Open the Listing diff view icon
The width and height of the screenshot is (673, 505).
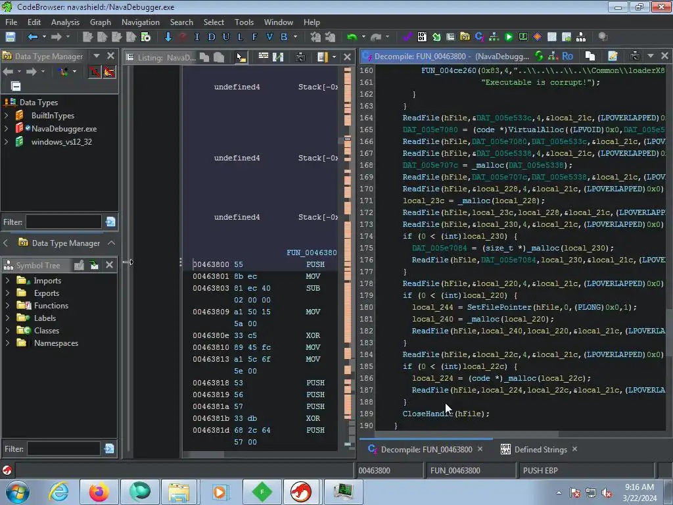pyautogui.click(x=278, y=57)
